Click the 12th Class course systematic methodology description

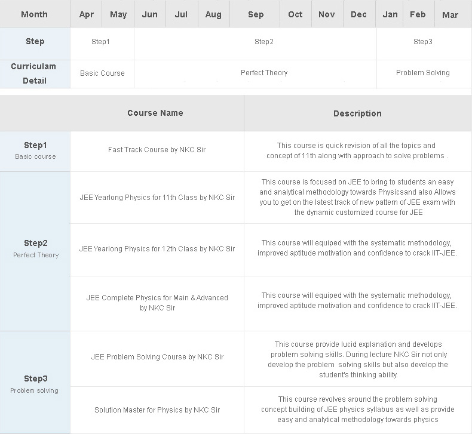pos(357,248)
